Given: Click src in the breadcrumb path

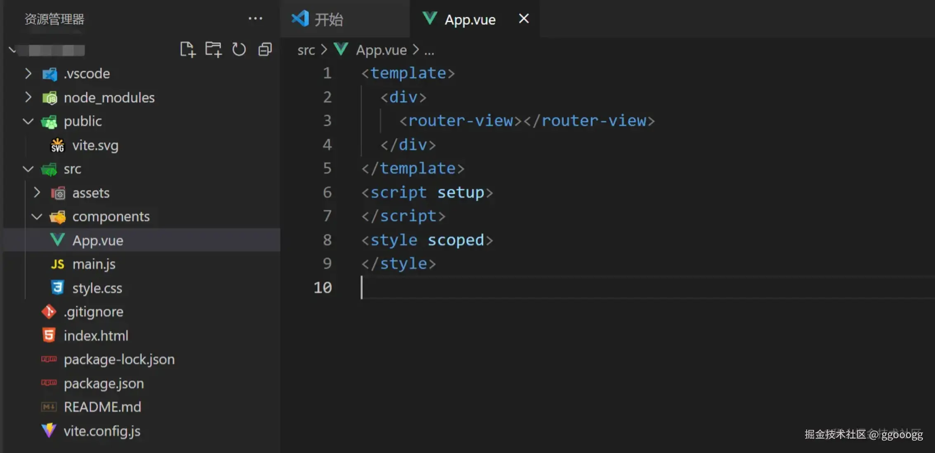Looking at the screenshot, I should pos(306,50).
